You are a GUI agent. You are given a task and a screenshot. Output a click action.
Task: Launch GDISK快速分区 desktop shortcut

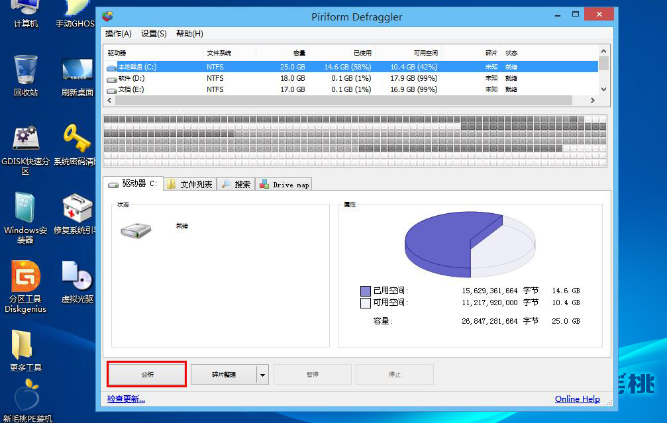pyautogui.click(x=26, y=150)
